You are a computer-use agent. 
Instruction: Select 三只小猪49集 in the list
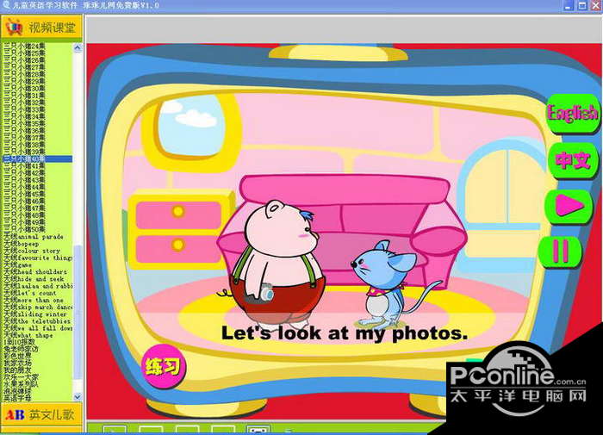(x=24, y=223)
